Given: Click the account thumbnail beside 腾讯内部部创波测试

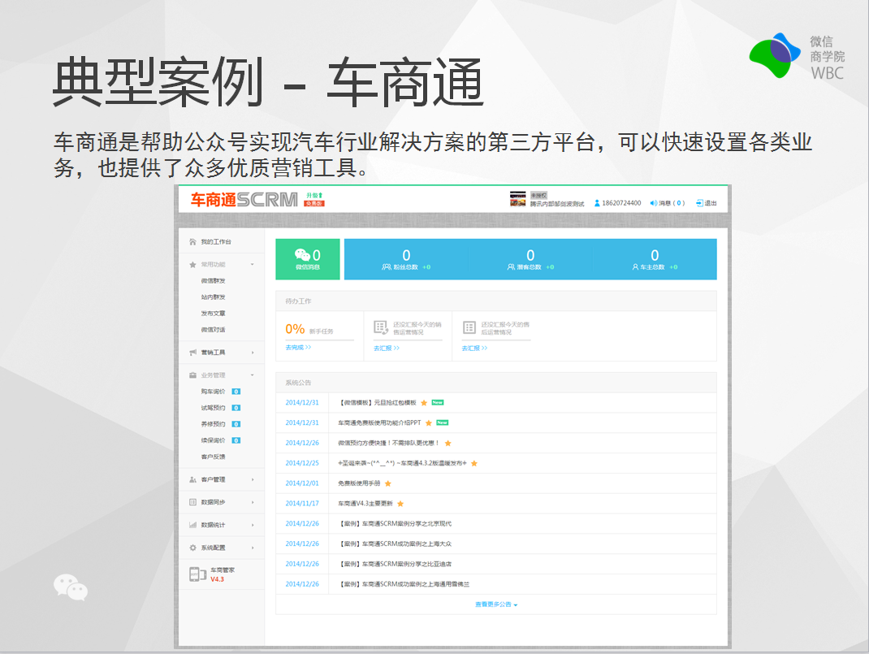Looking at the screenshot, I should click(x=517, y=200).
